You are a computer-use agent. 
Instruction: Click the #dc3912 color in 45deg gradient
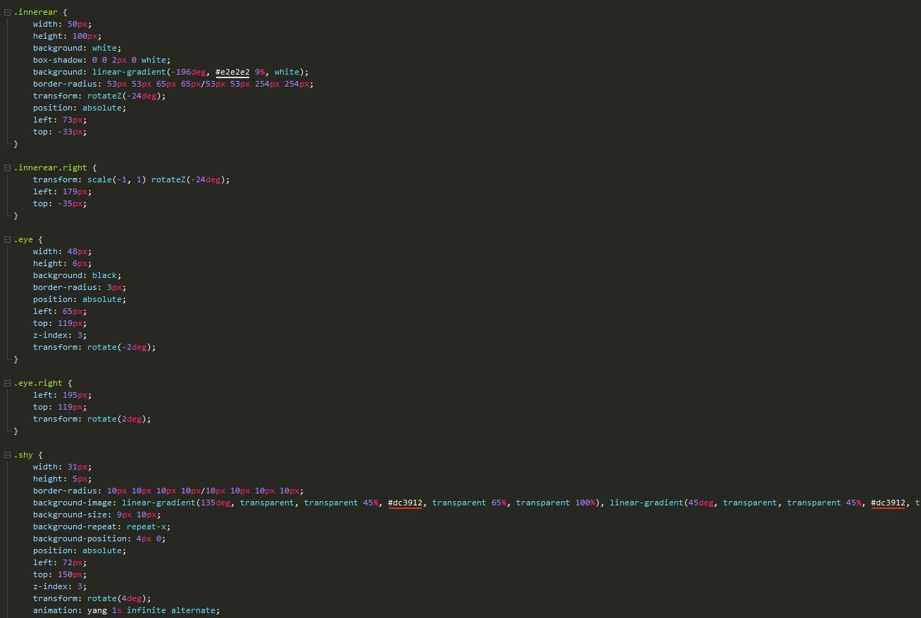(x=888, y=503)
